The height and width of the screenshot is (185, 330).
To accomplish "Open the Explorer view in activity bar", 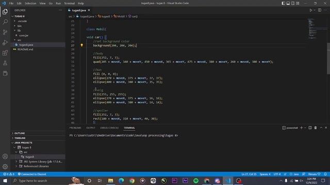I will tap(5, 11).
